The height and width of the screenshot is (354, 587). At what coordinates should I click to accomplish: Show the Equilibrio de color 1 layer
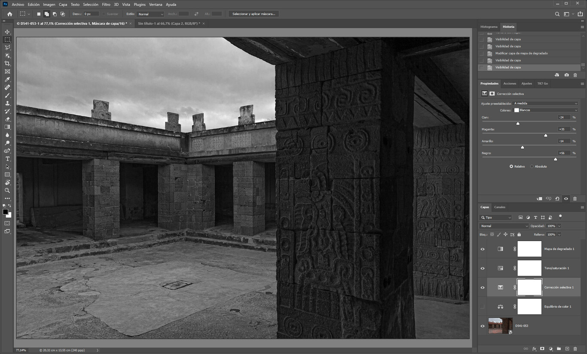click(482, 307)
